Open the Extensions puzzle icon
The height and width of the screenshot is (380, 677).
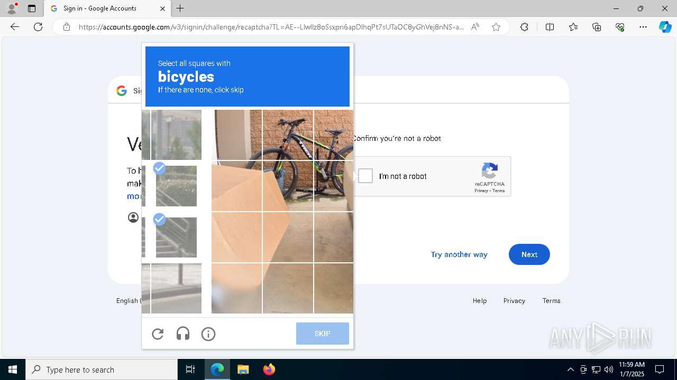[x=524, y=27]
